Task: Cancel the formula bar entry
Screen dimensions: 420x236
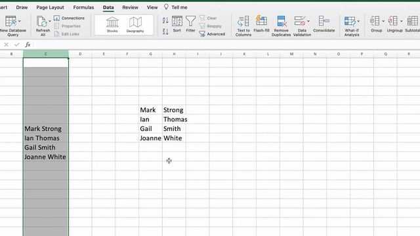Action: 6,45
